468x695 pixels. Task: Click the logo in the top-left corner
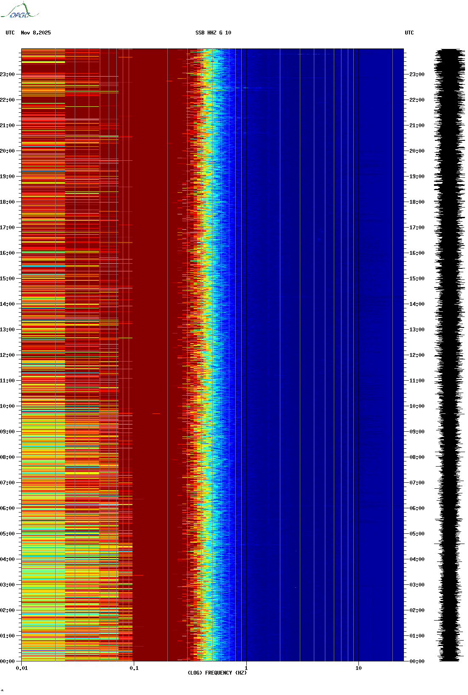pyautogui.click(x=19, y=11)
